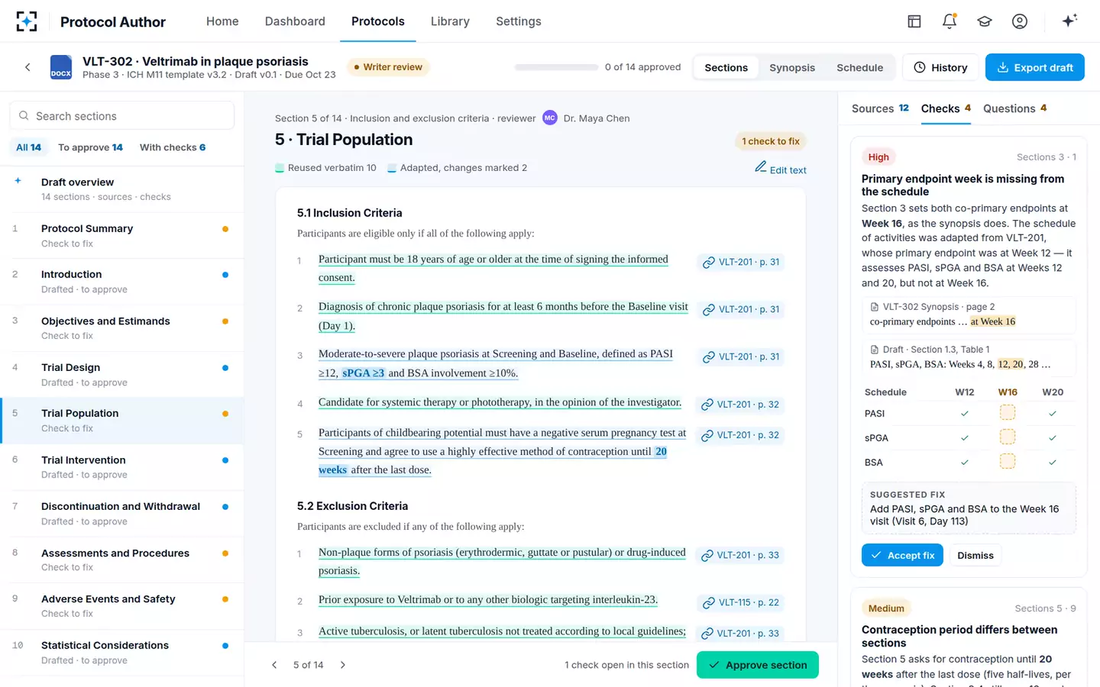The height and width of the screenshot is (687, 1100).
Task: Open notifications bell
Action: 950,21
